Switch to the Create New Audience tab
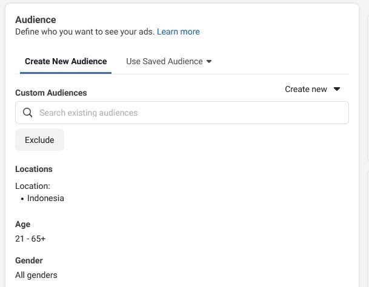This screenshot has width=369, height=287. (x=65, y=61)
